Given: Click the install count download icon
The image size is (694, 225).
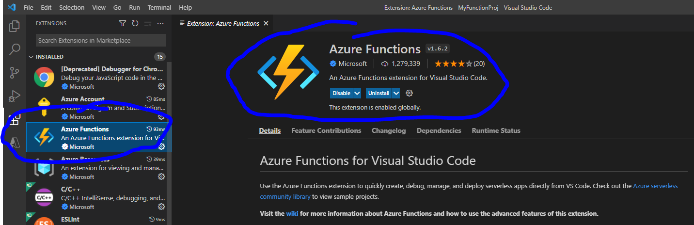Looking at the screenshot, I should 385,64.
